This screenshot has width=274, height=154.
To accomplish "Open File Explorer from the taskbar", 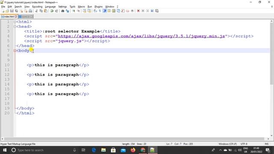I will point(104,150).
